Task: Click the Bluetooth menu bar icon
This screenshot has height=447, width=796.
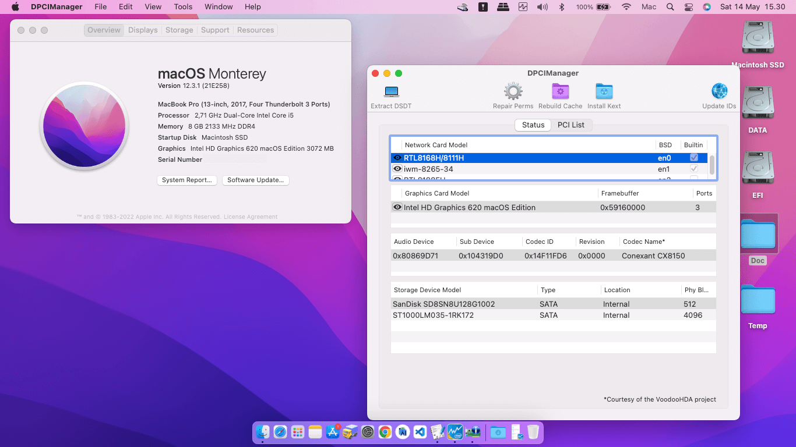Action: coord(562,7)
